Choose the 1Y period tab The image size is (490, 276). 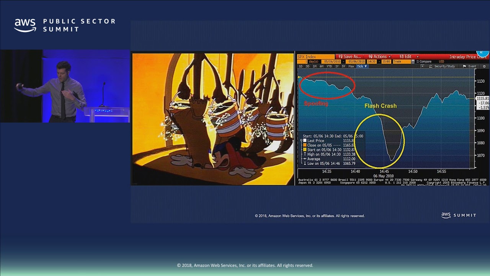336,66
